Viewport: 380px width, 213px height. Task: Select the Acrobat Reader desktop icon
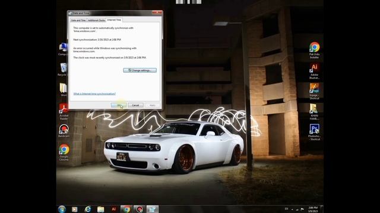pyautogui.click(x=64, y=112)
